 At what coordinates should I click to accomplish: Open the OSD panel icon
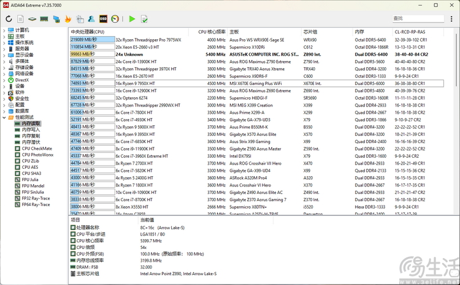[x=103, y=19]
